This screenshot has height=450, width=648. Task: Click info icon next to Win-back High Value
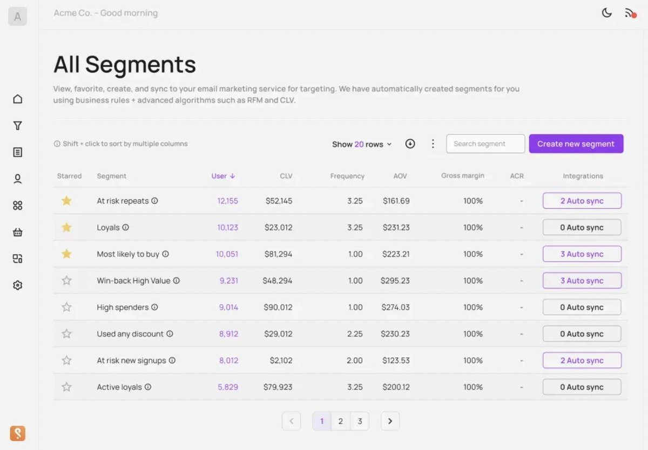tap(176, 281)
